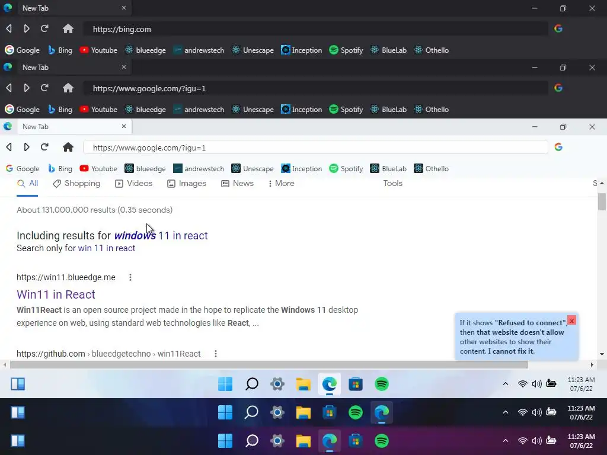
Task: Open options menu next to github.com result
Action: pos(216,354)
